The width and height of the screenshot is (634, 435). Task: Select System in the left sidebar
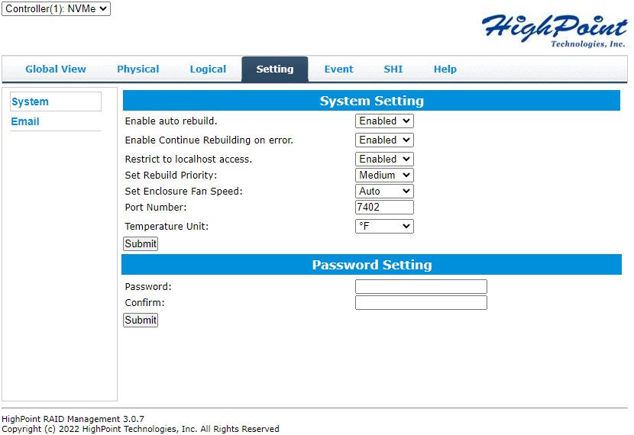tap(31, 101)
